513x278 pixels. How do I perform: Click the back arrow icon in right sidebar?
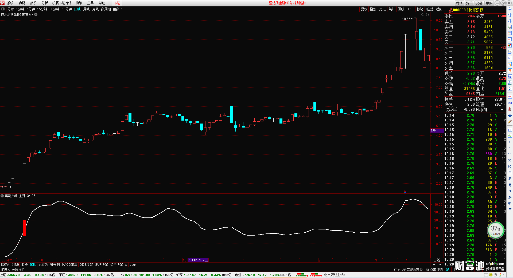pos(510,9)
